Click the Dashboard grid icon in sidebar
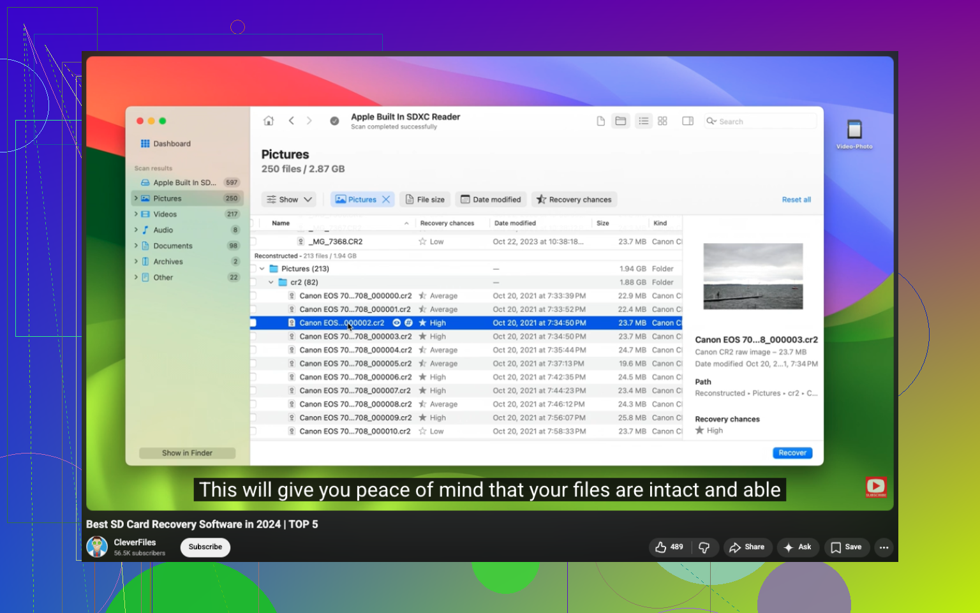This screenshot has height=613, width=980. tap(145, 144)
